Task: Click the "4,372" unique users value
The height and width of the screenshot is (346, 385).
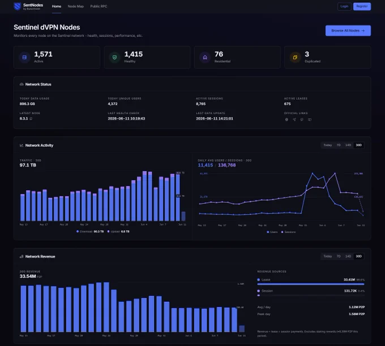Action: pyautogui.click(x=113, y=104)
